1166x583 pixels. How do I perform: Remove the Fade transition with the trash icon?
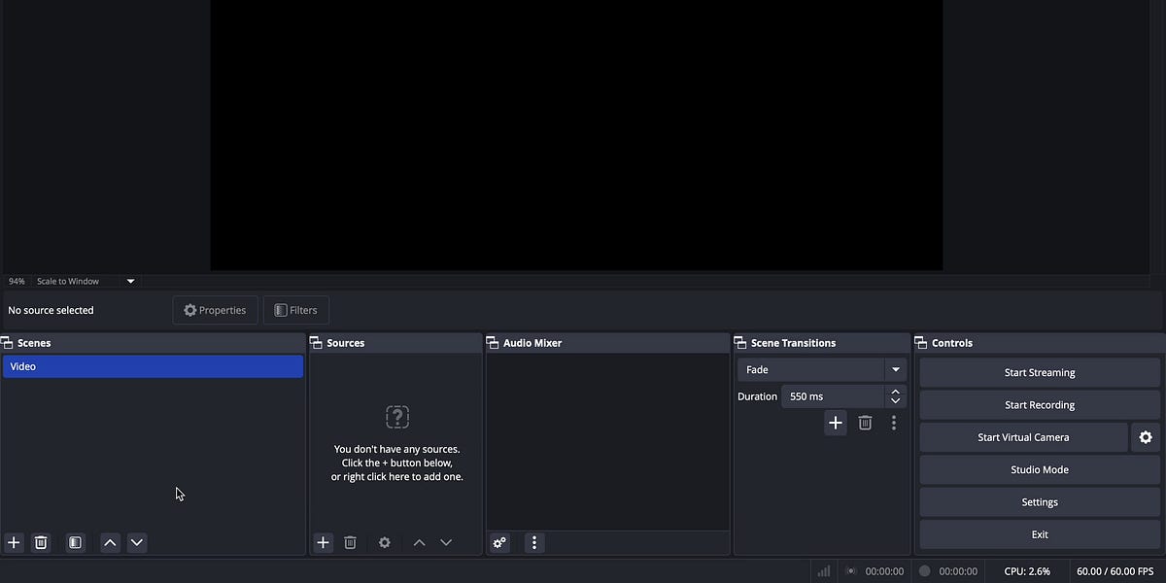[865, 423]
